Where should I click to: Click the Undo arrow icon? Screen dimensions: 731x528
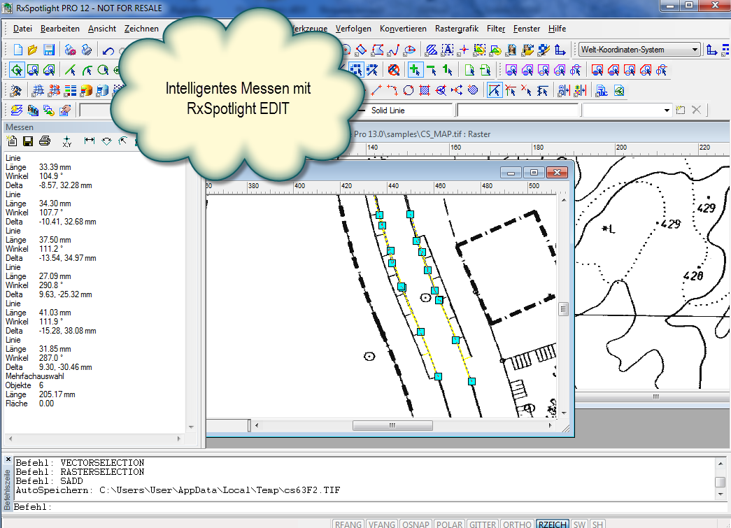(108, 50)
